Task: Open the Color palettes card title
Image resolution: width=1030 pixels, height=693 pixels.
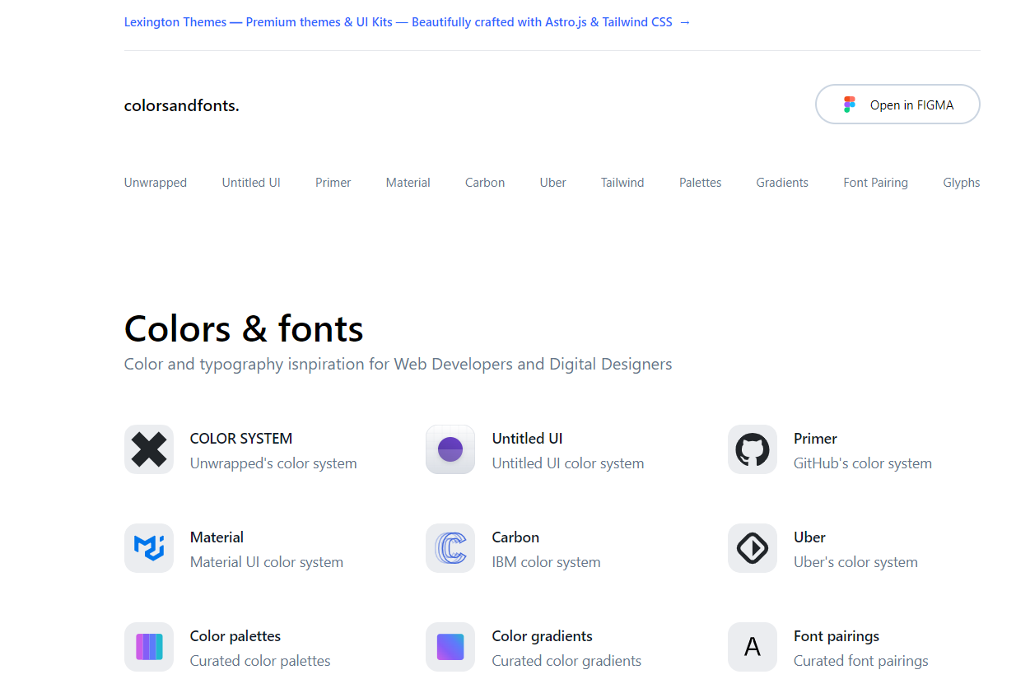Action: tap(235, 636)
